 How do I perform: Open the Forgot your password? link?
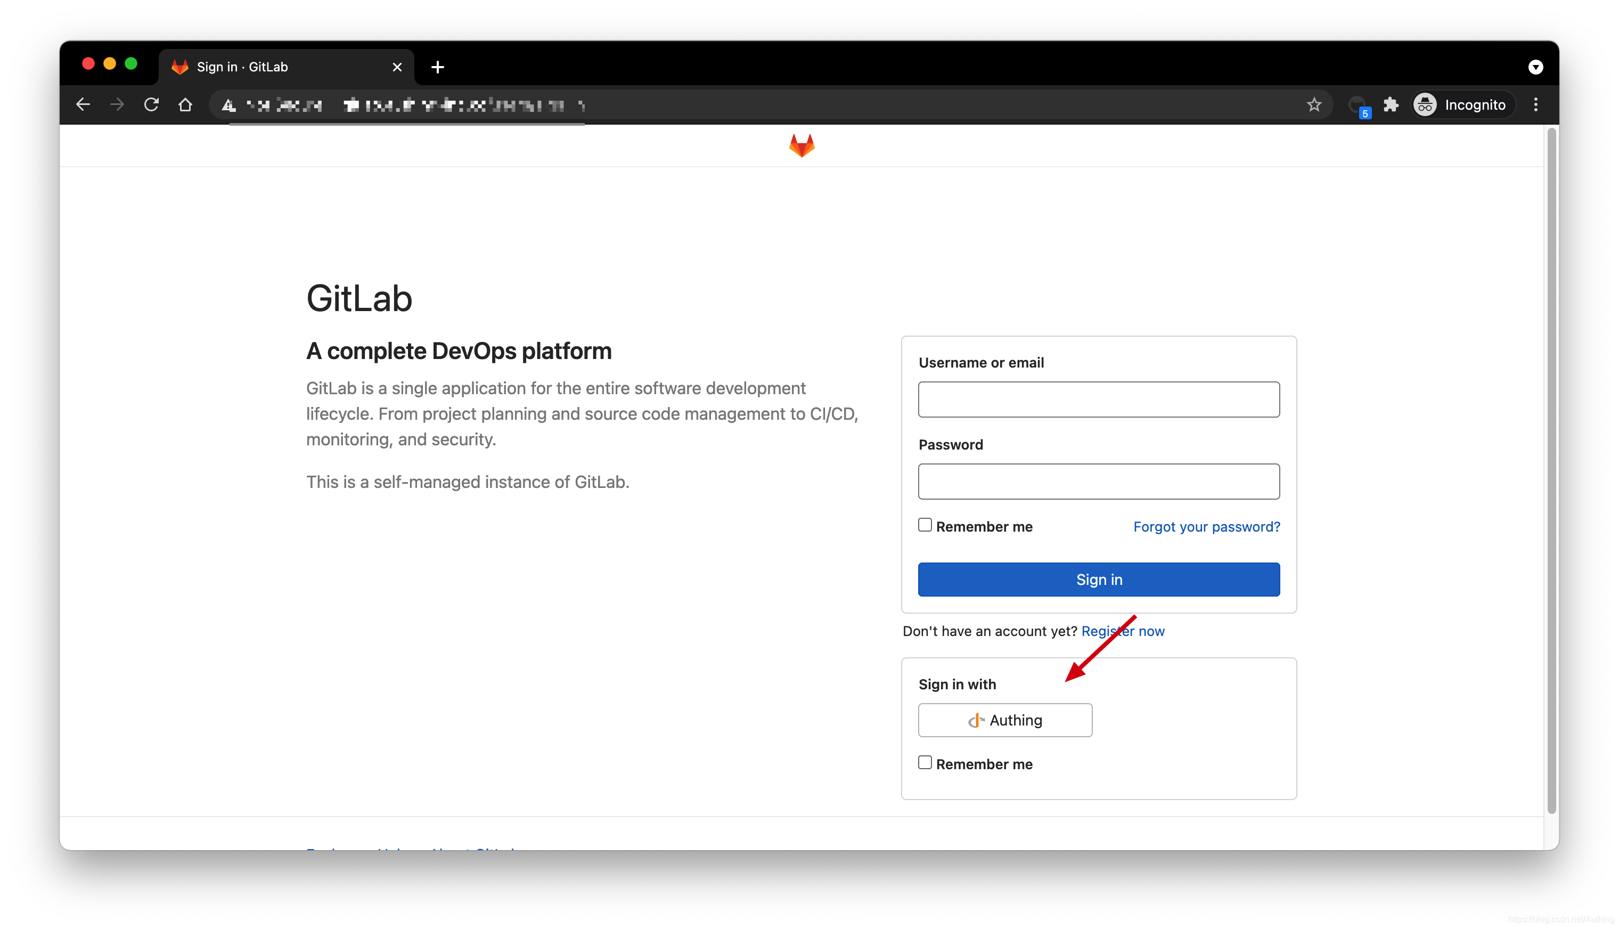[x=1206, y=527]
